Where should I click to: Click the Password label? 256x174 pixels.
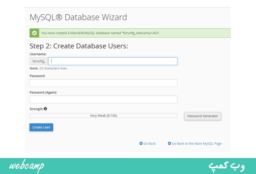tap(37, 76)
